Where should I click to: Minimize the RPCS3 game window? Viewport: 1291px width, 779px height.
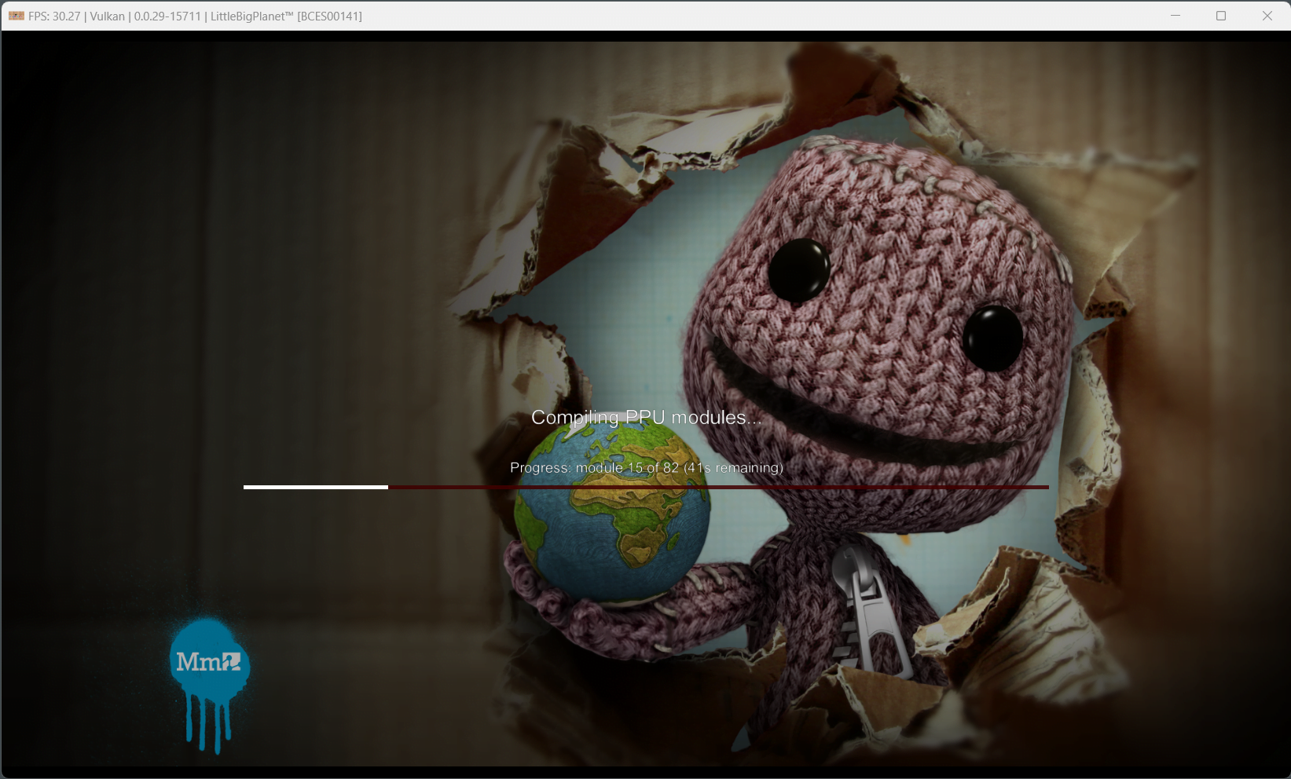[1175, 16]
